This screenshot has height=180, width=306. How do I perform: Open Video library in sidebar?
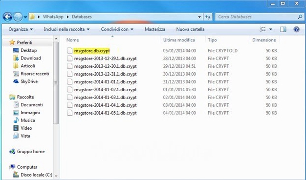click(x=26, y=128)
